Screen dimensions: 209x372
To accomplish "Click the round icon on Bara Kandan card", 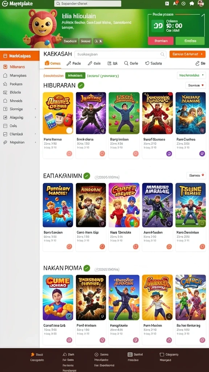I will click(69, 247).
